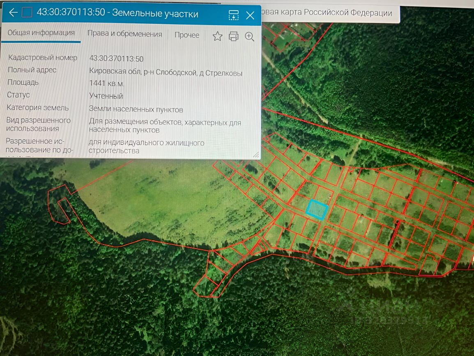Click the Площадь label
Viewport: 474px width, 356px height.
tap(23, 82)
